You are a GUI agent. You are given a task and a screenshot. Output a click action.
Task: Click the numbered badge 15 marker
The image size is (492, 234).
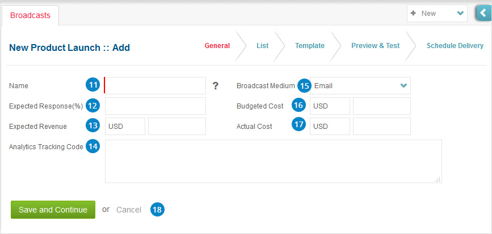point(304,86)
